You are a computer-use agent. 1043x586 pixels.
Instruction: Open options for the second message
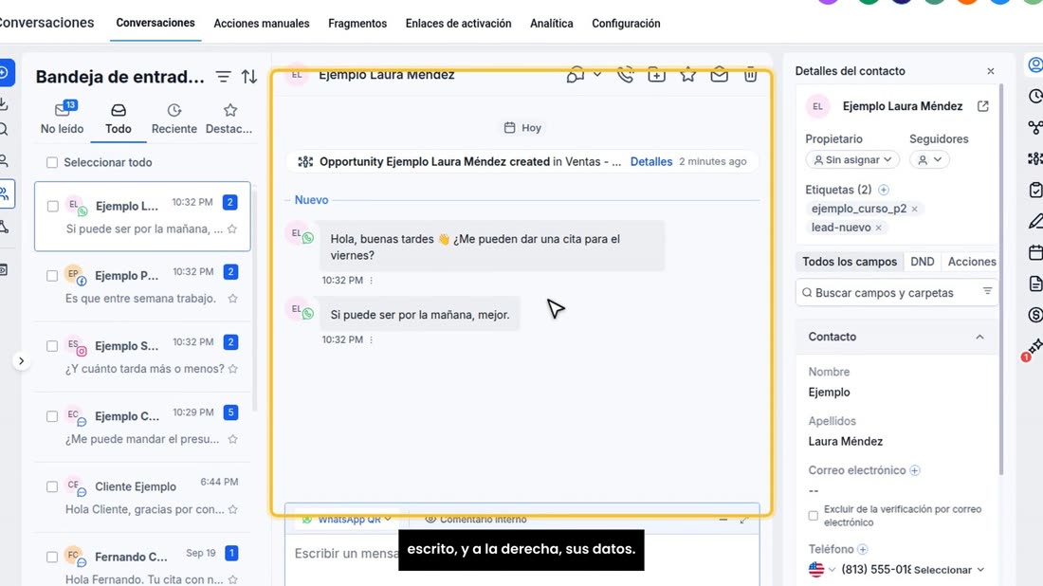pyautogui.click(x=371, y=339)
